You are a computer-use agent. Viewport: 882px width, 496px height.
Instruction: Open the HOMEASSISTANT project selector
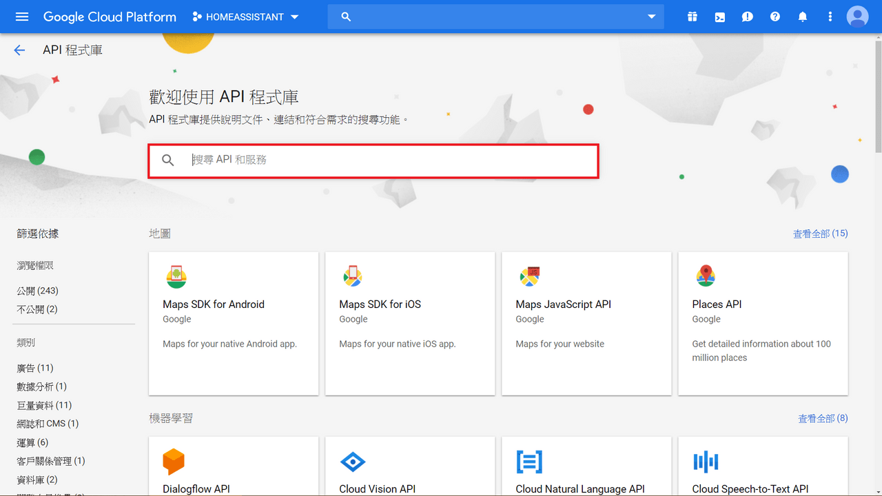[246, 17]
